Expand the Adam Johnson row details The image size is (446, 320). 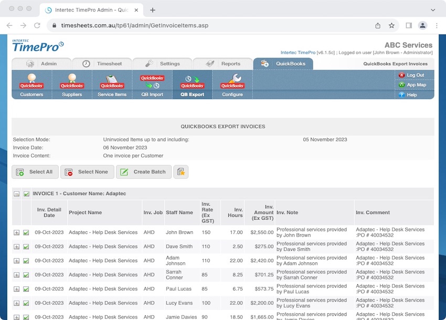pos(16,261)
